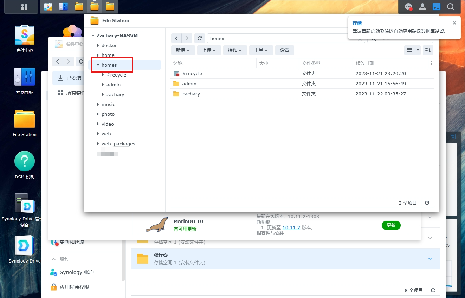Switch to Control Panel in the top taskbar
465x298 pixels.
(64, 7)
